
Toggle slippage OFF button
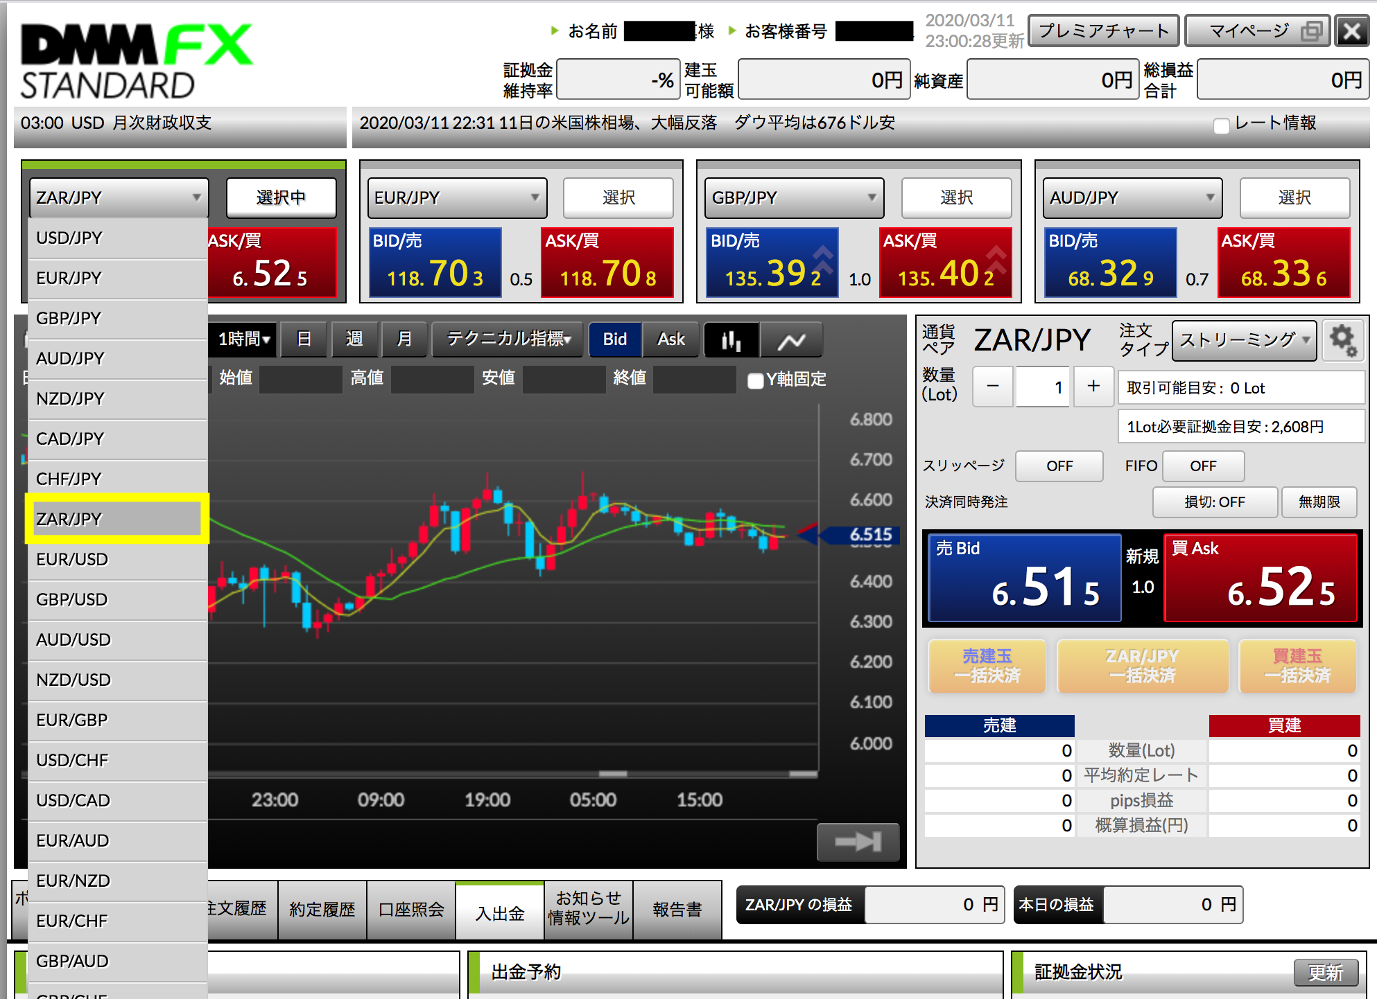click(1059, 466)
